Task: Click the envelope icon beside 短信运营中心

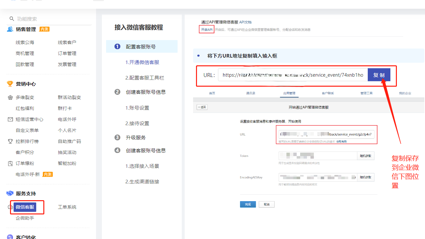Action: pos(10,119)
